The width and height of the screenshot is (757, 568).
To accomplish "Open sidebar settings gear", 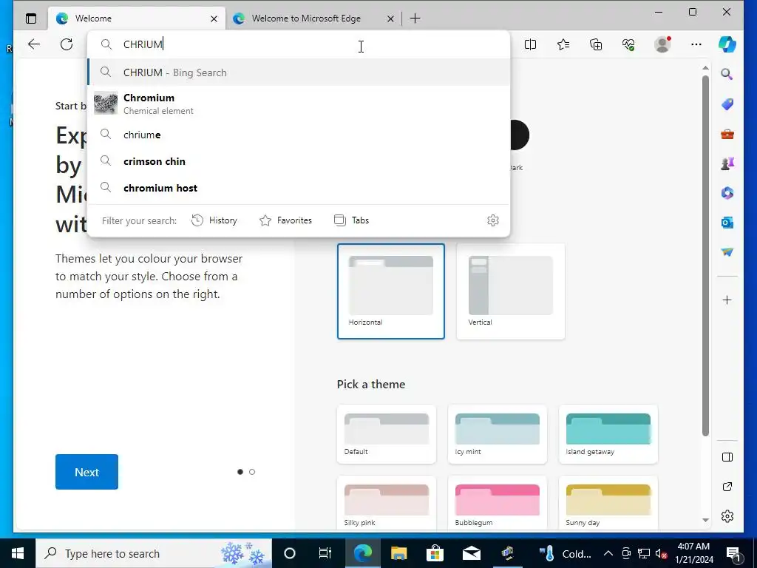I will pos(727,516).
